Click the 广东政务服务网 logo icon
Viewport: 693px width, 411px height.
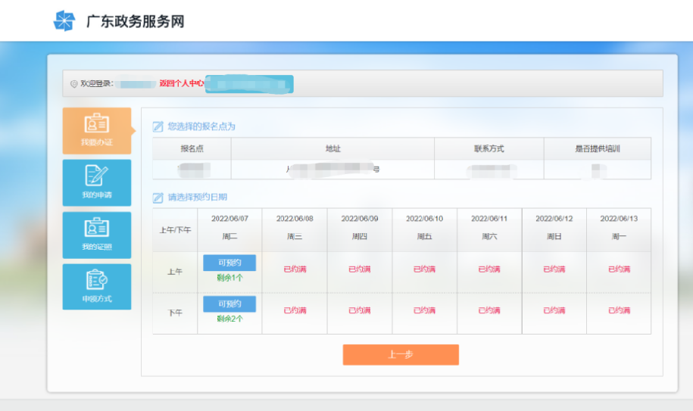[x=64, y=21]
